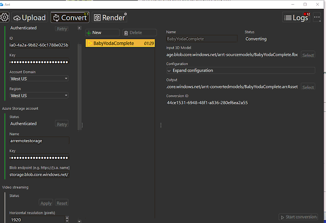326x223 pixels.
Task: Click Select next to Input 3D Model
Action: coord(308,55)
